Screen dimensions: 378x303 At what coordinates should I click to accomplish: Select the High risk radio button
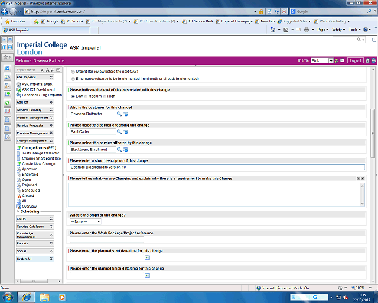105,96
